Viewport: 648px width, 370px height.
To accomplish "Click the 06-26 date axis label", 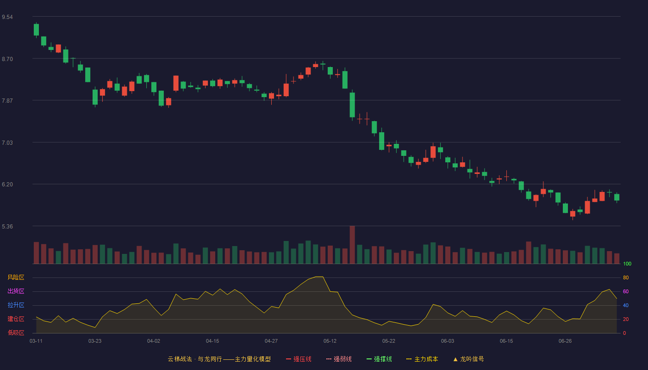I will point(565,341).
